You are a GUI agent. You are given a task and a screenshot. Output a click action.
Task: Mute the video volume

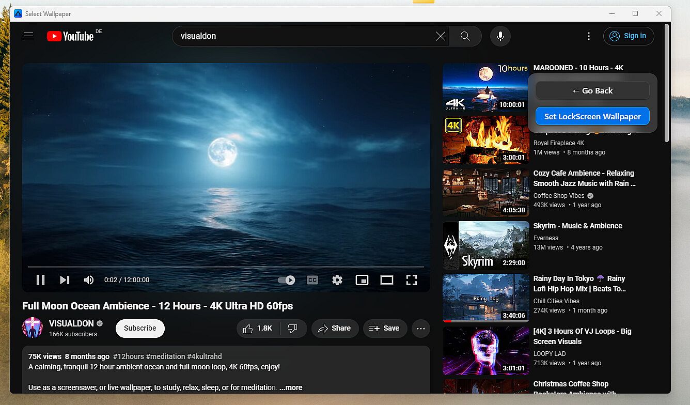[x=89, y=280]
